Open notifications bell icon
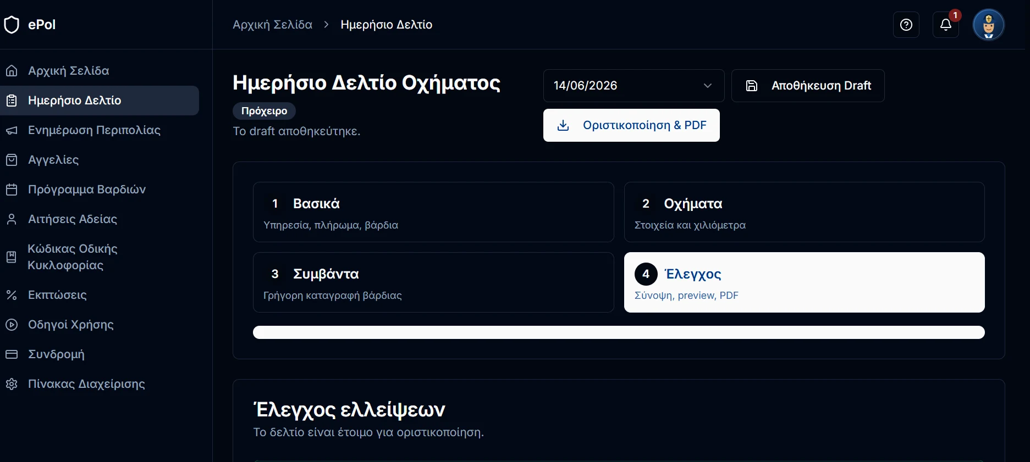Image resolution: width=1030 pixels, height=462 pixels. 946,25
